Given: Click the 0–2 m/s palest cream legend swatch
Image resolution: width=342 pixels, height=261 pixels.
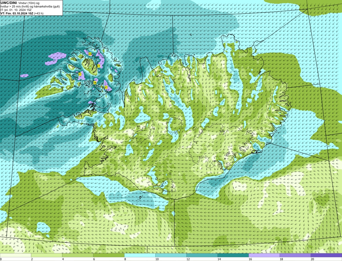Looking at the screenshot, I should [15, 255].
